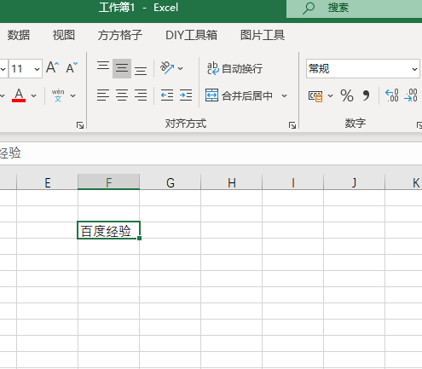The height and width of the screenshot is (369, 422).
Task: Switch to the DIY工具箱 tab
Action: point(191,35)
